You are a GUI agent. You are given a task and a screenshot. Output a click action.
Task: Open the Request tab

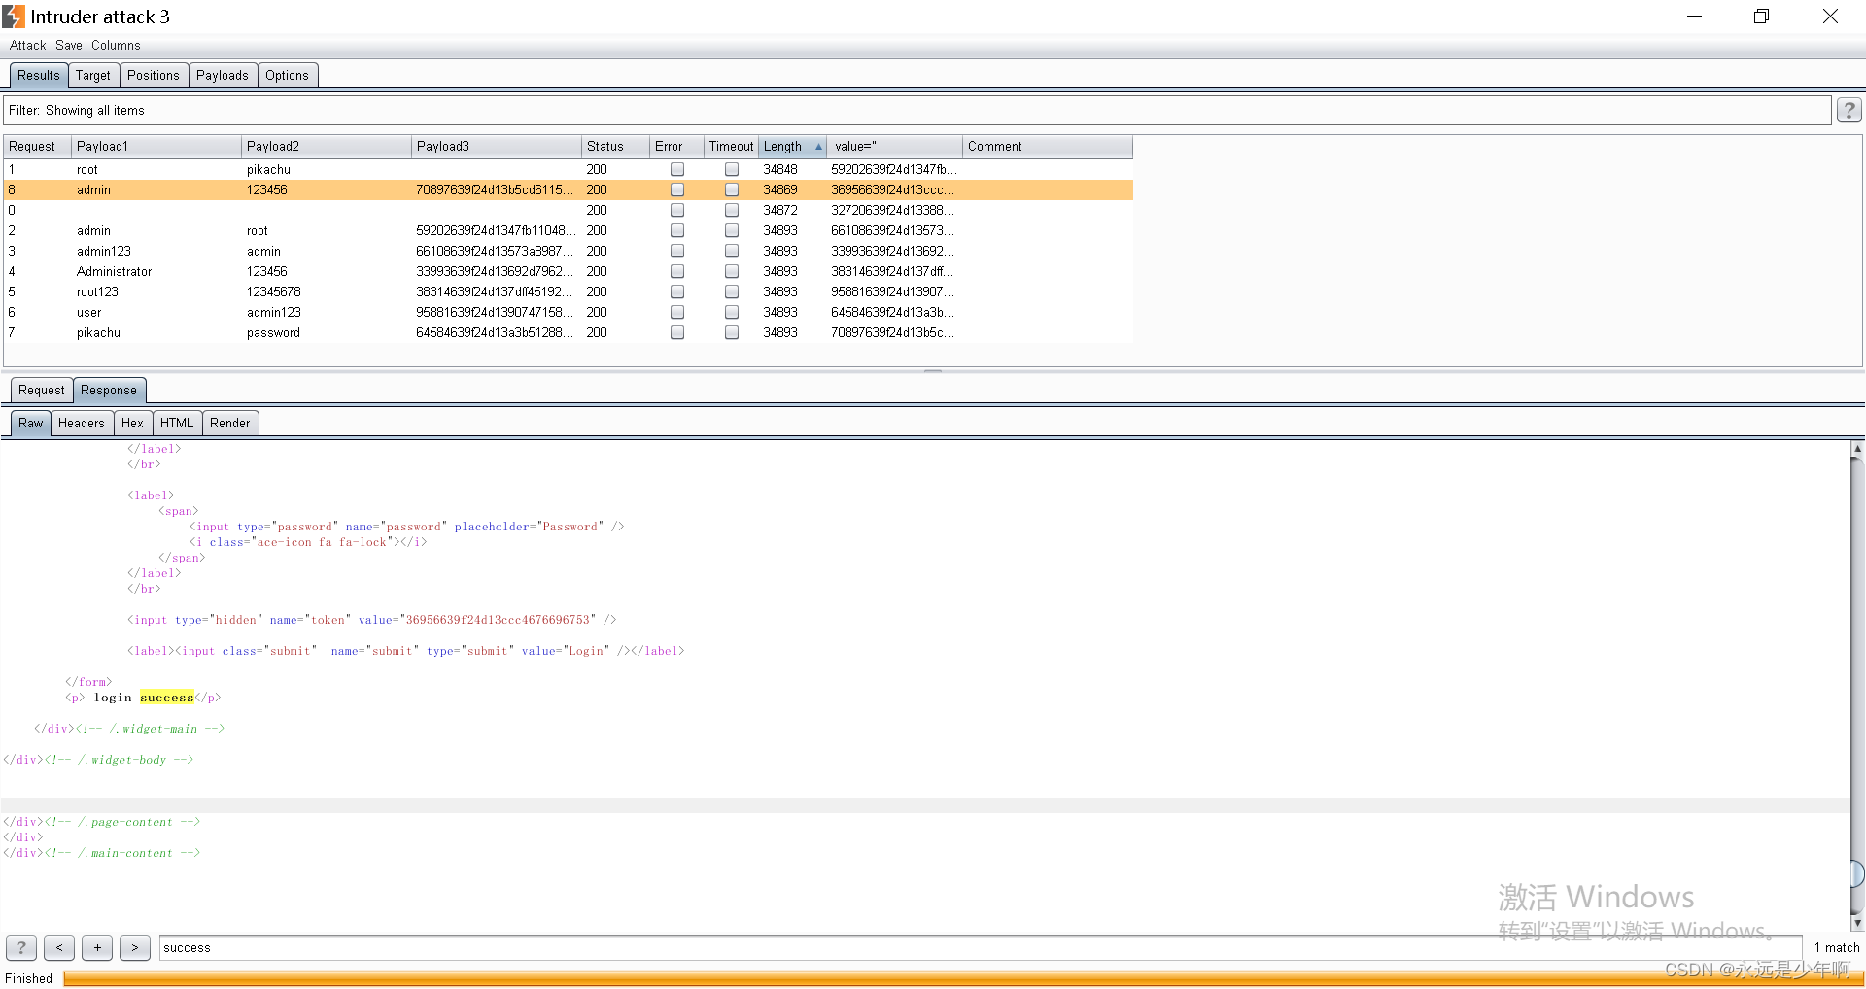tap(41, 391)
